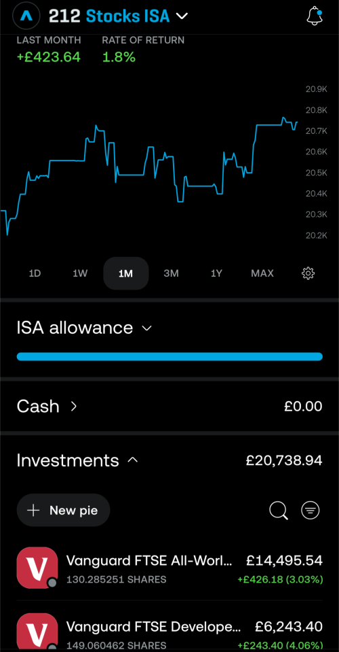This screenshot has width=339, height=652.
Task: Create a New pie
Action: pyautogui.click(x=64, y=510)
